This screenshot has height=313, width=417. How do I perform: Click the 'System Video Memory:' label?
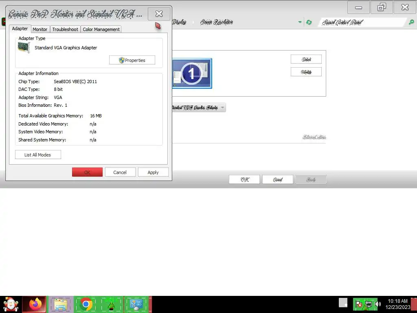40,132
